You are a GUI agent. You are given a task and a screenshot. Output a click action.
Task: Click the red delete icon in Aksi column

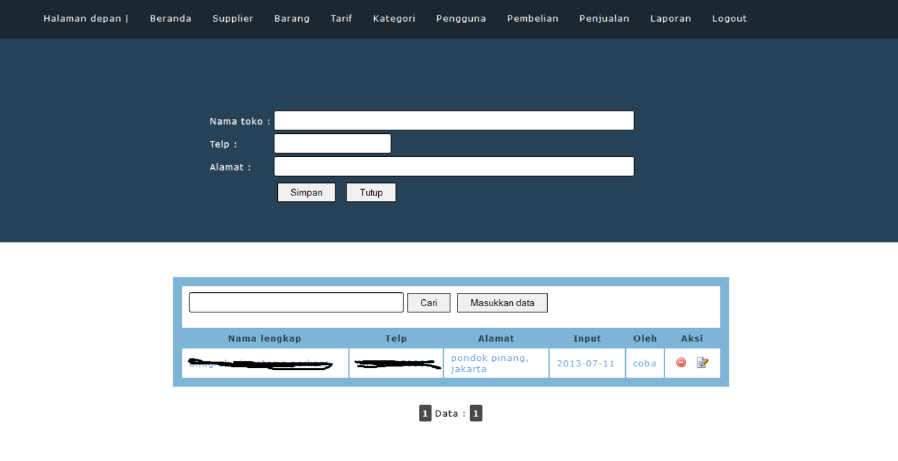tap(681, 362)
